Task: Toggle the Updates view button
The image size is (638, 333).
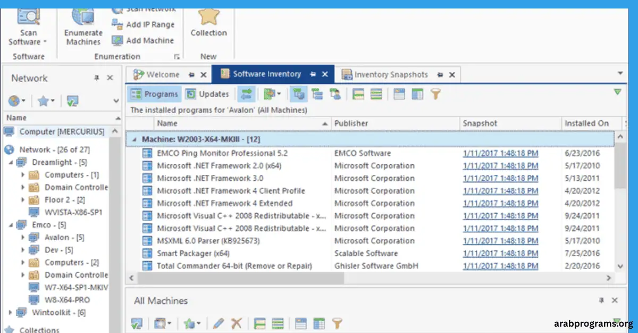Action: tap(208, 94)
